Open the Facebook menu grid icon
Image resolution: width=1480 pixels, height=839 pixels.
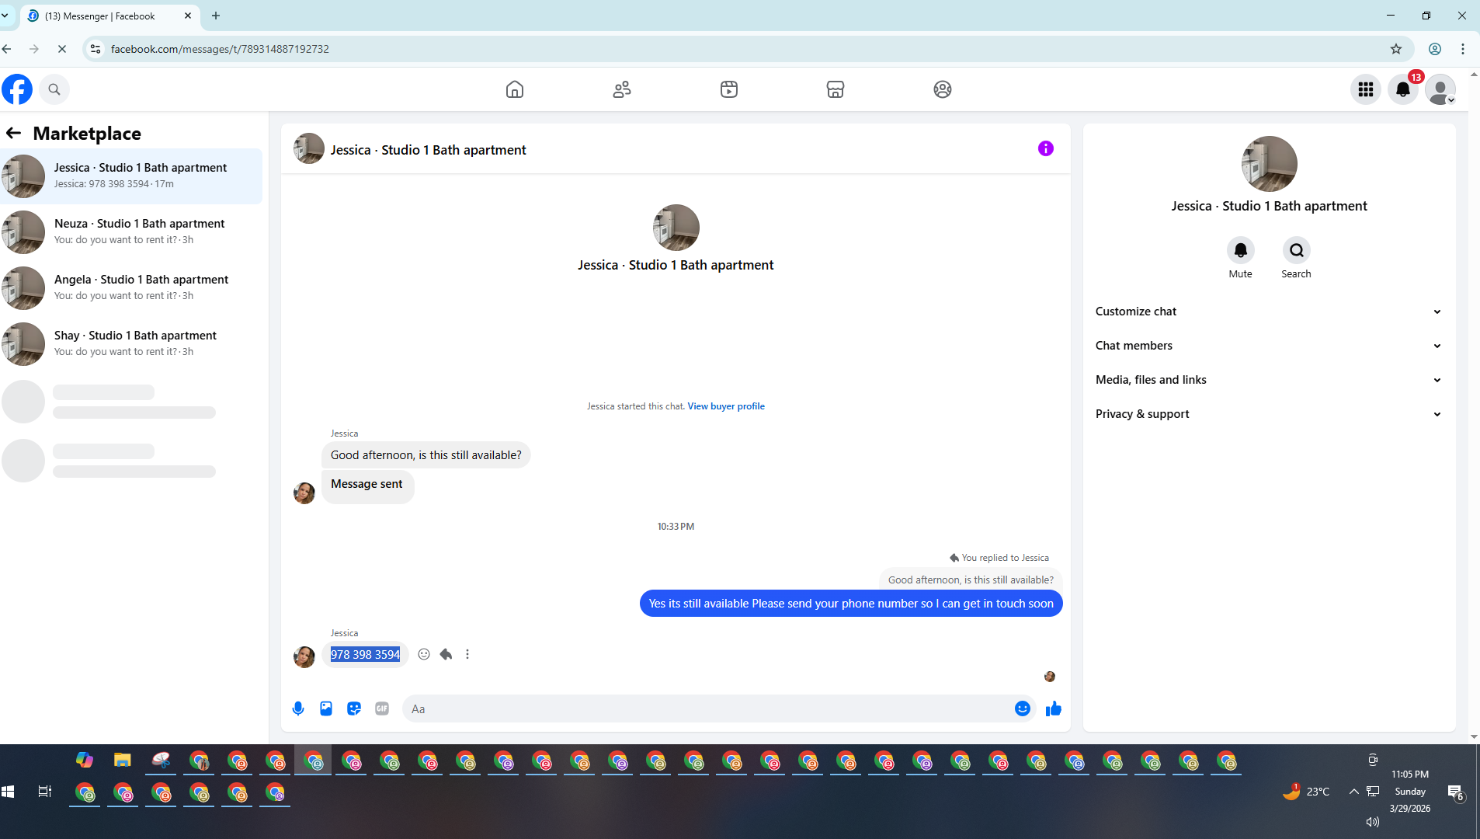click(x=1366, y=89)
